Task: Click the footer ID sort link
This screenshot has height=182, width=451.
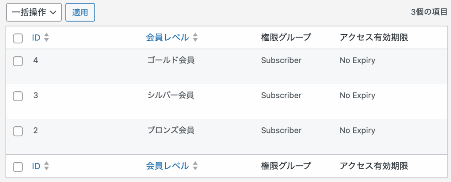Action: point(36,166)
